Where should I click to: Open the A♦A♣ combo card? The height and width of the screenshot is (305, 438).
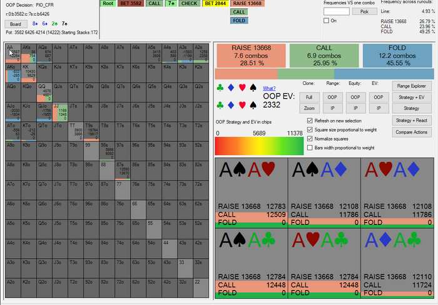397,263
